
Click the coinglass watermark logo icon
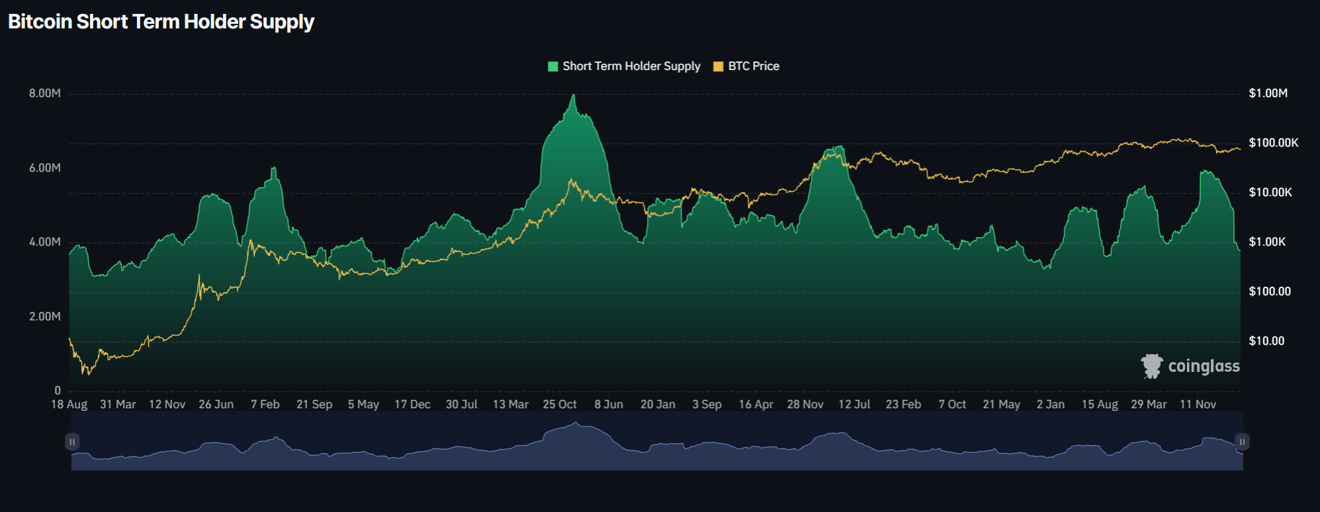1152,366
